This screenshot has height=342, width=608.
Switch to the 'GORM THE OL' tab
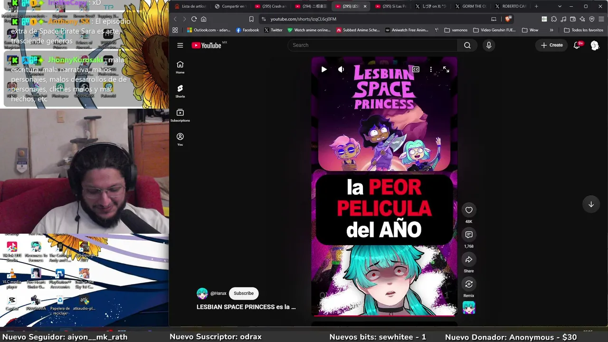(471, 6)
